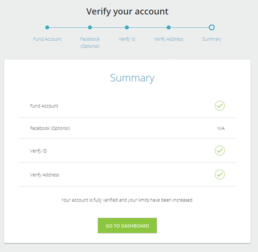Image resolution: width=258 pixels, height=252 pixels.
Task: Select the Verify Address step label
Action: (x=168, y=39)
